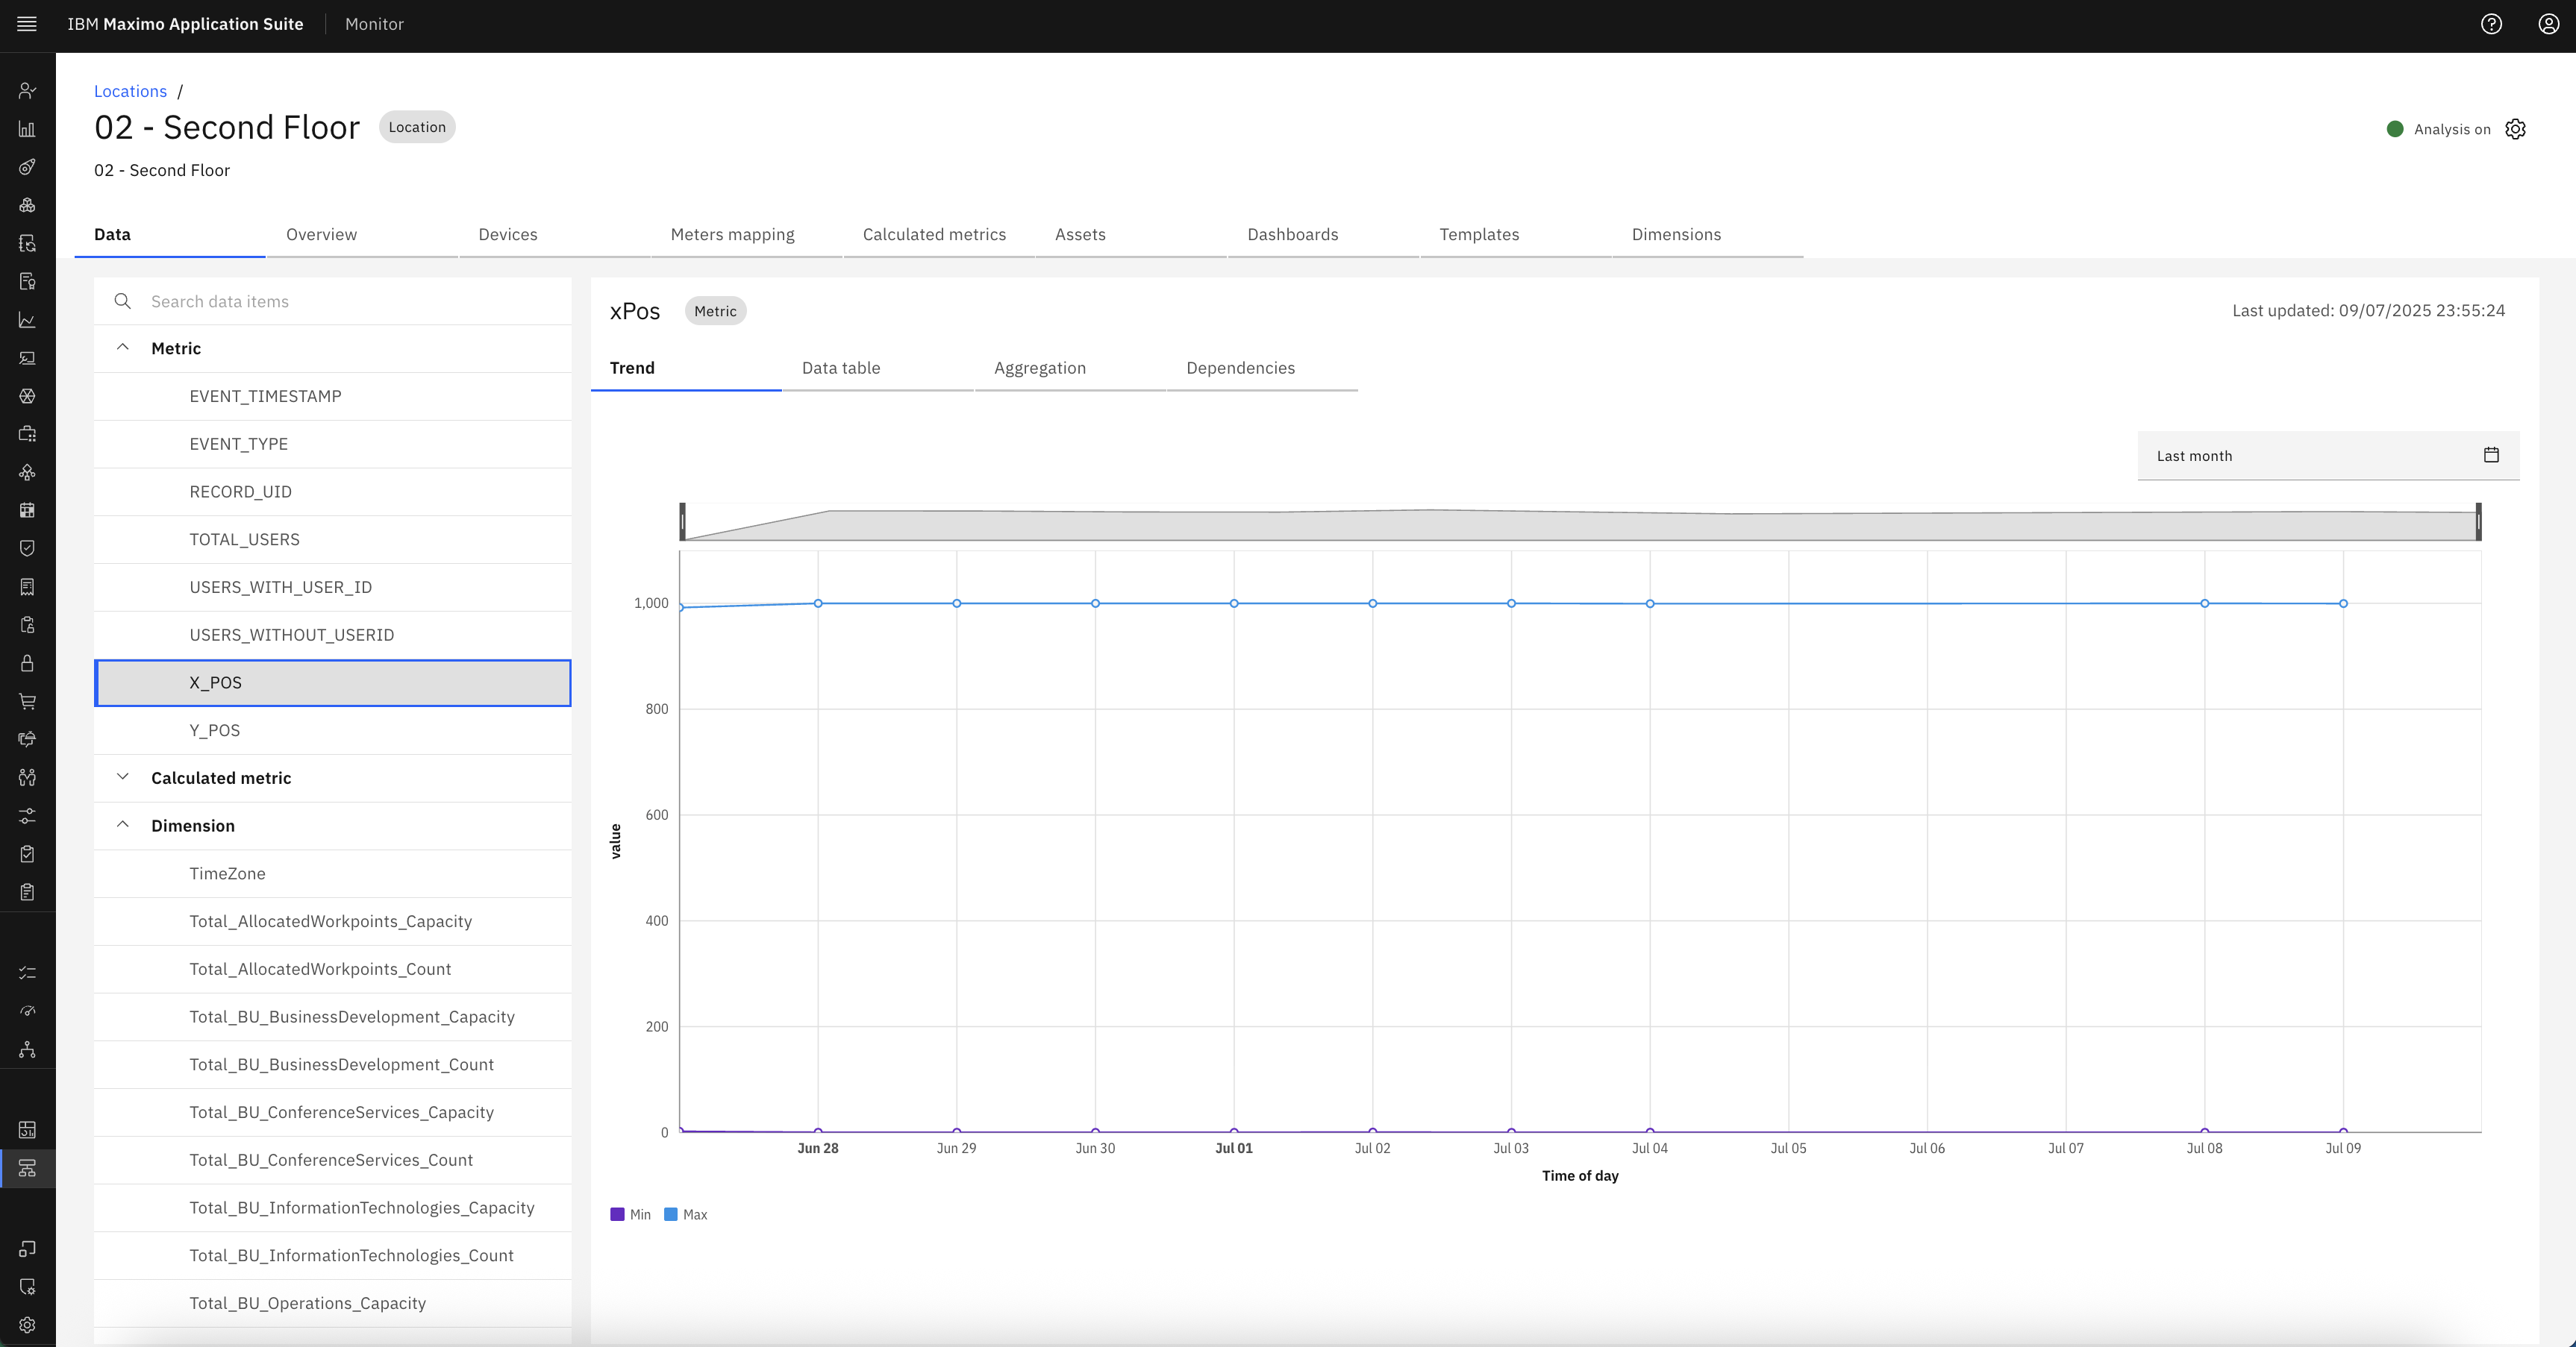Click the calendar icon in date picker
Viewport: 2576px width, 1347px height.
(x=2491, y=455)
